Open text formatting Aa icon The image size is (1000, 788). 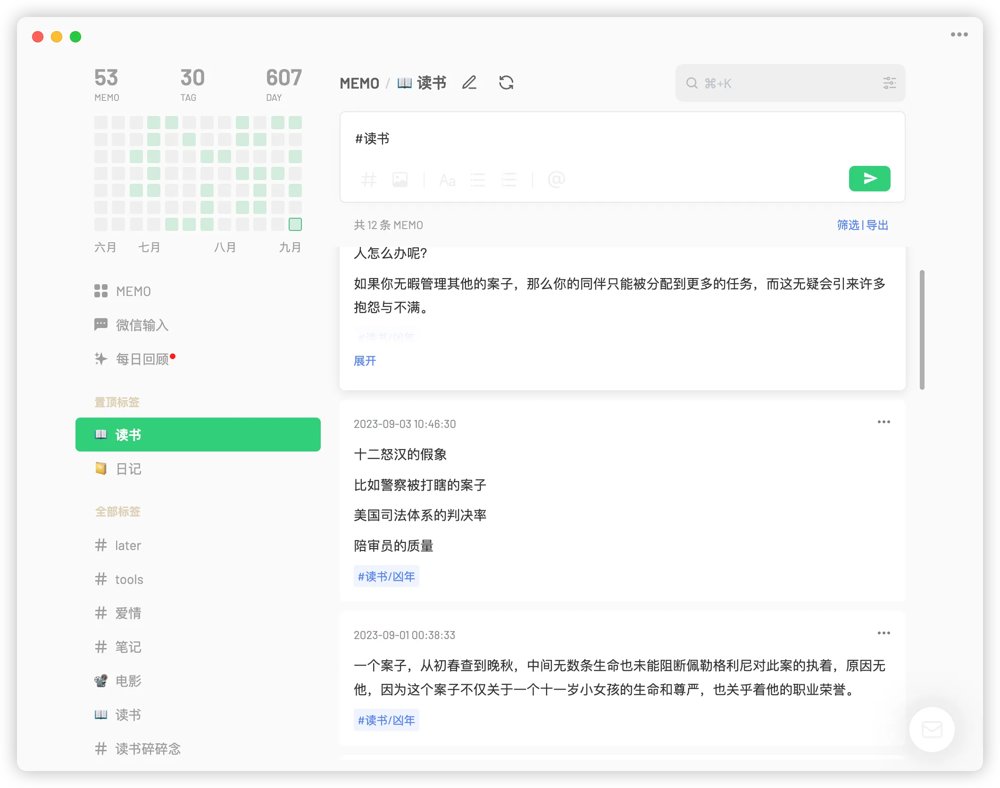(447, 180)
